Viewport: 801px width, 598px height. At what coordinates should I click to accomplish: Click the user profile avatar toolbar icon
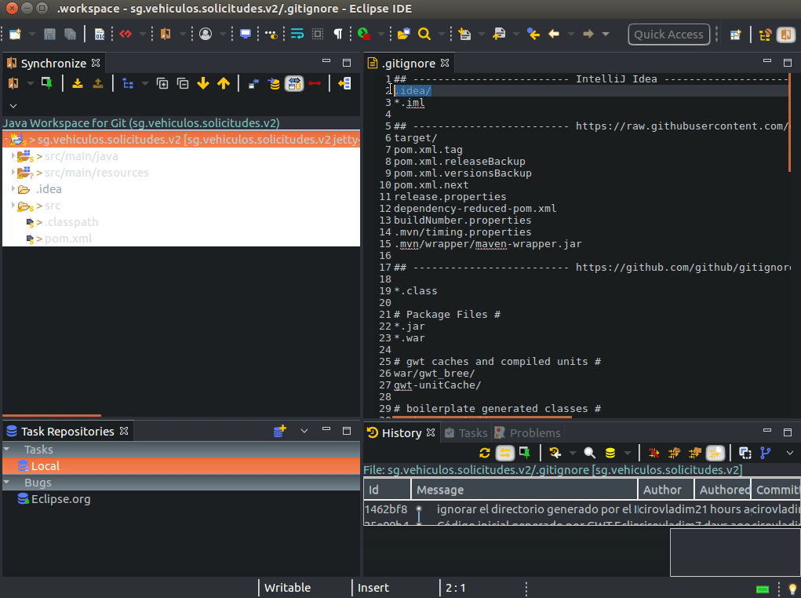click(x=206, y=35)
